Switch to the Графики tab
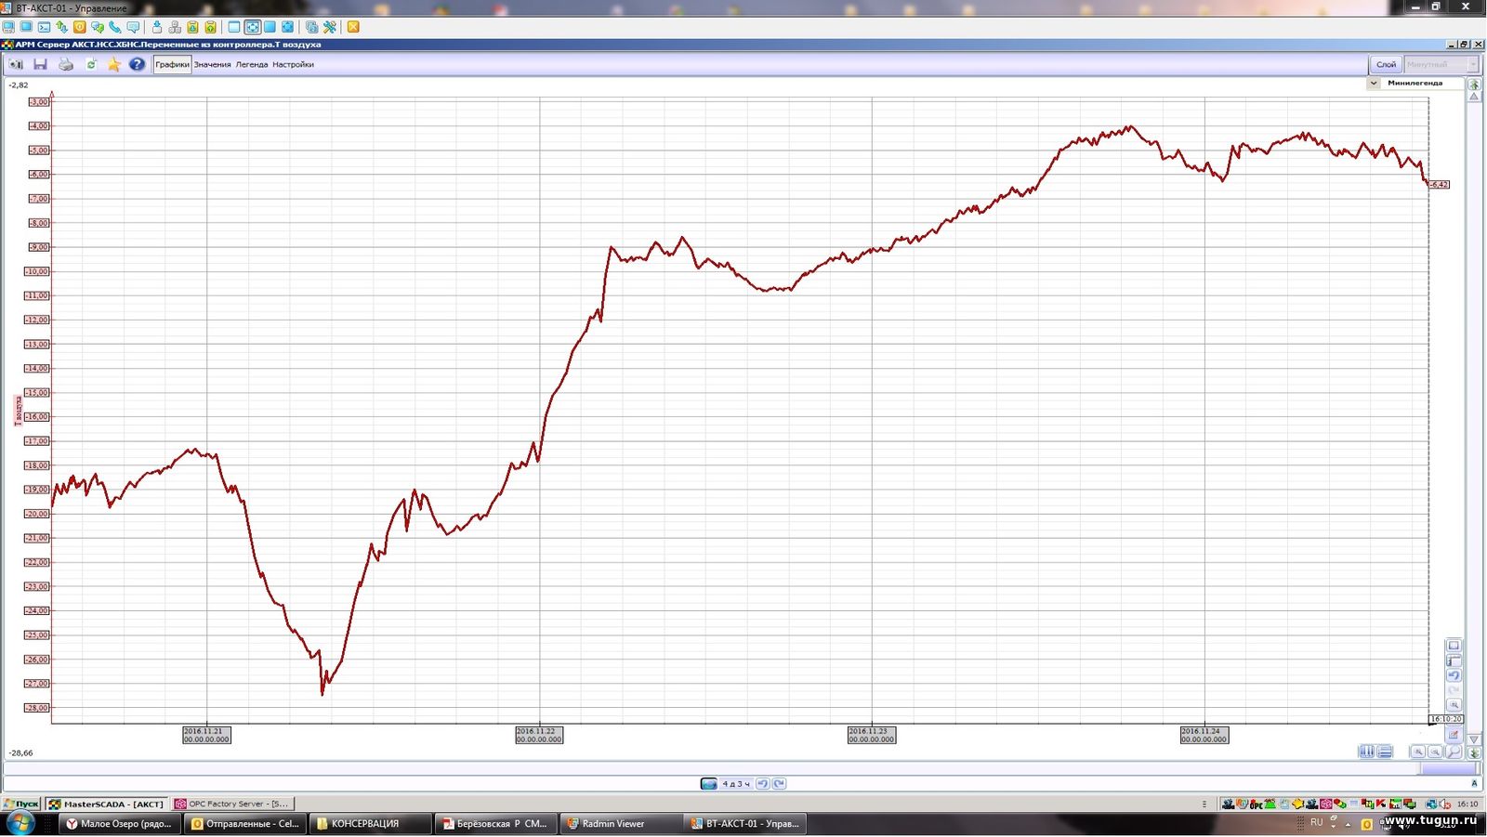Viewport: 1487px width, 837px height. click(x=172, y=64)
